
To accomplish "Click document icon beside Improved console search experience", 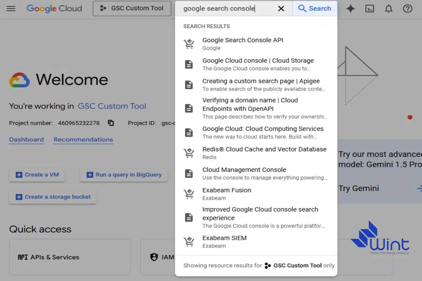I will pyautogui.click(x=189, y=217).
